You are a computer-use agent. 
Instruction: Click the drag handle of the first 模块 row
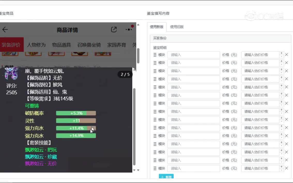(x=155, y=55)
